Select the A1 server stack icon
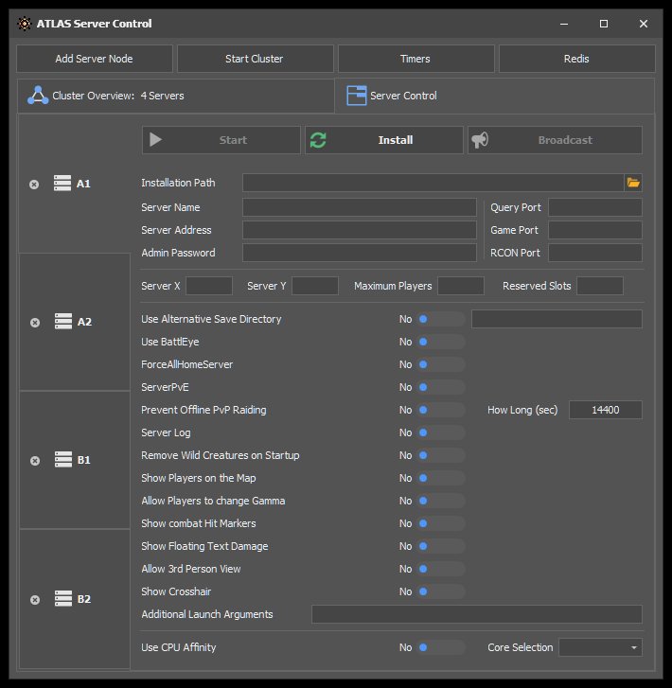The width and height of the screenshot is (672, 688). pyautogui.click(x=62, y=183)
